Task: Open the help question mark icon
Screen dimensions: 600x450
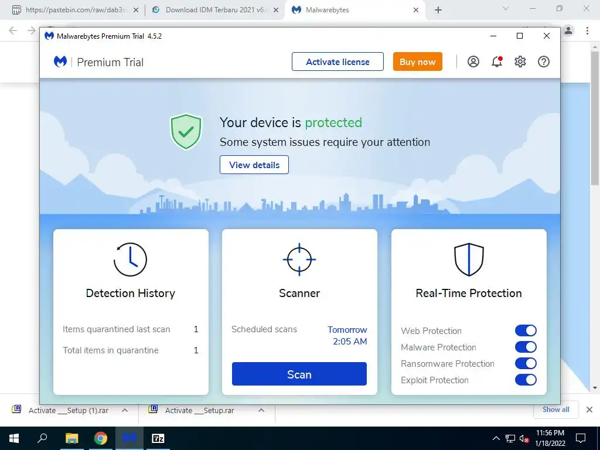Action: tap(544, 62)
